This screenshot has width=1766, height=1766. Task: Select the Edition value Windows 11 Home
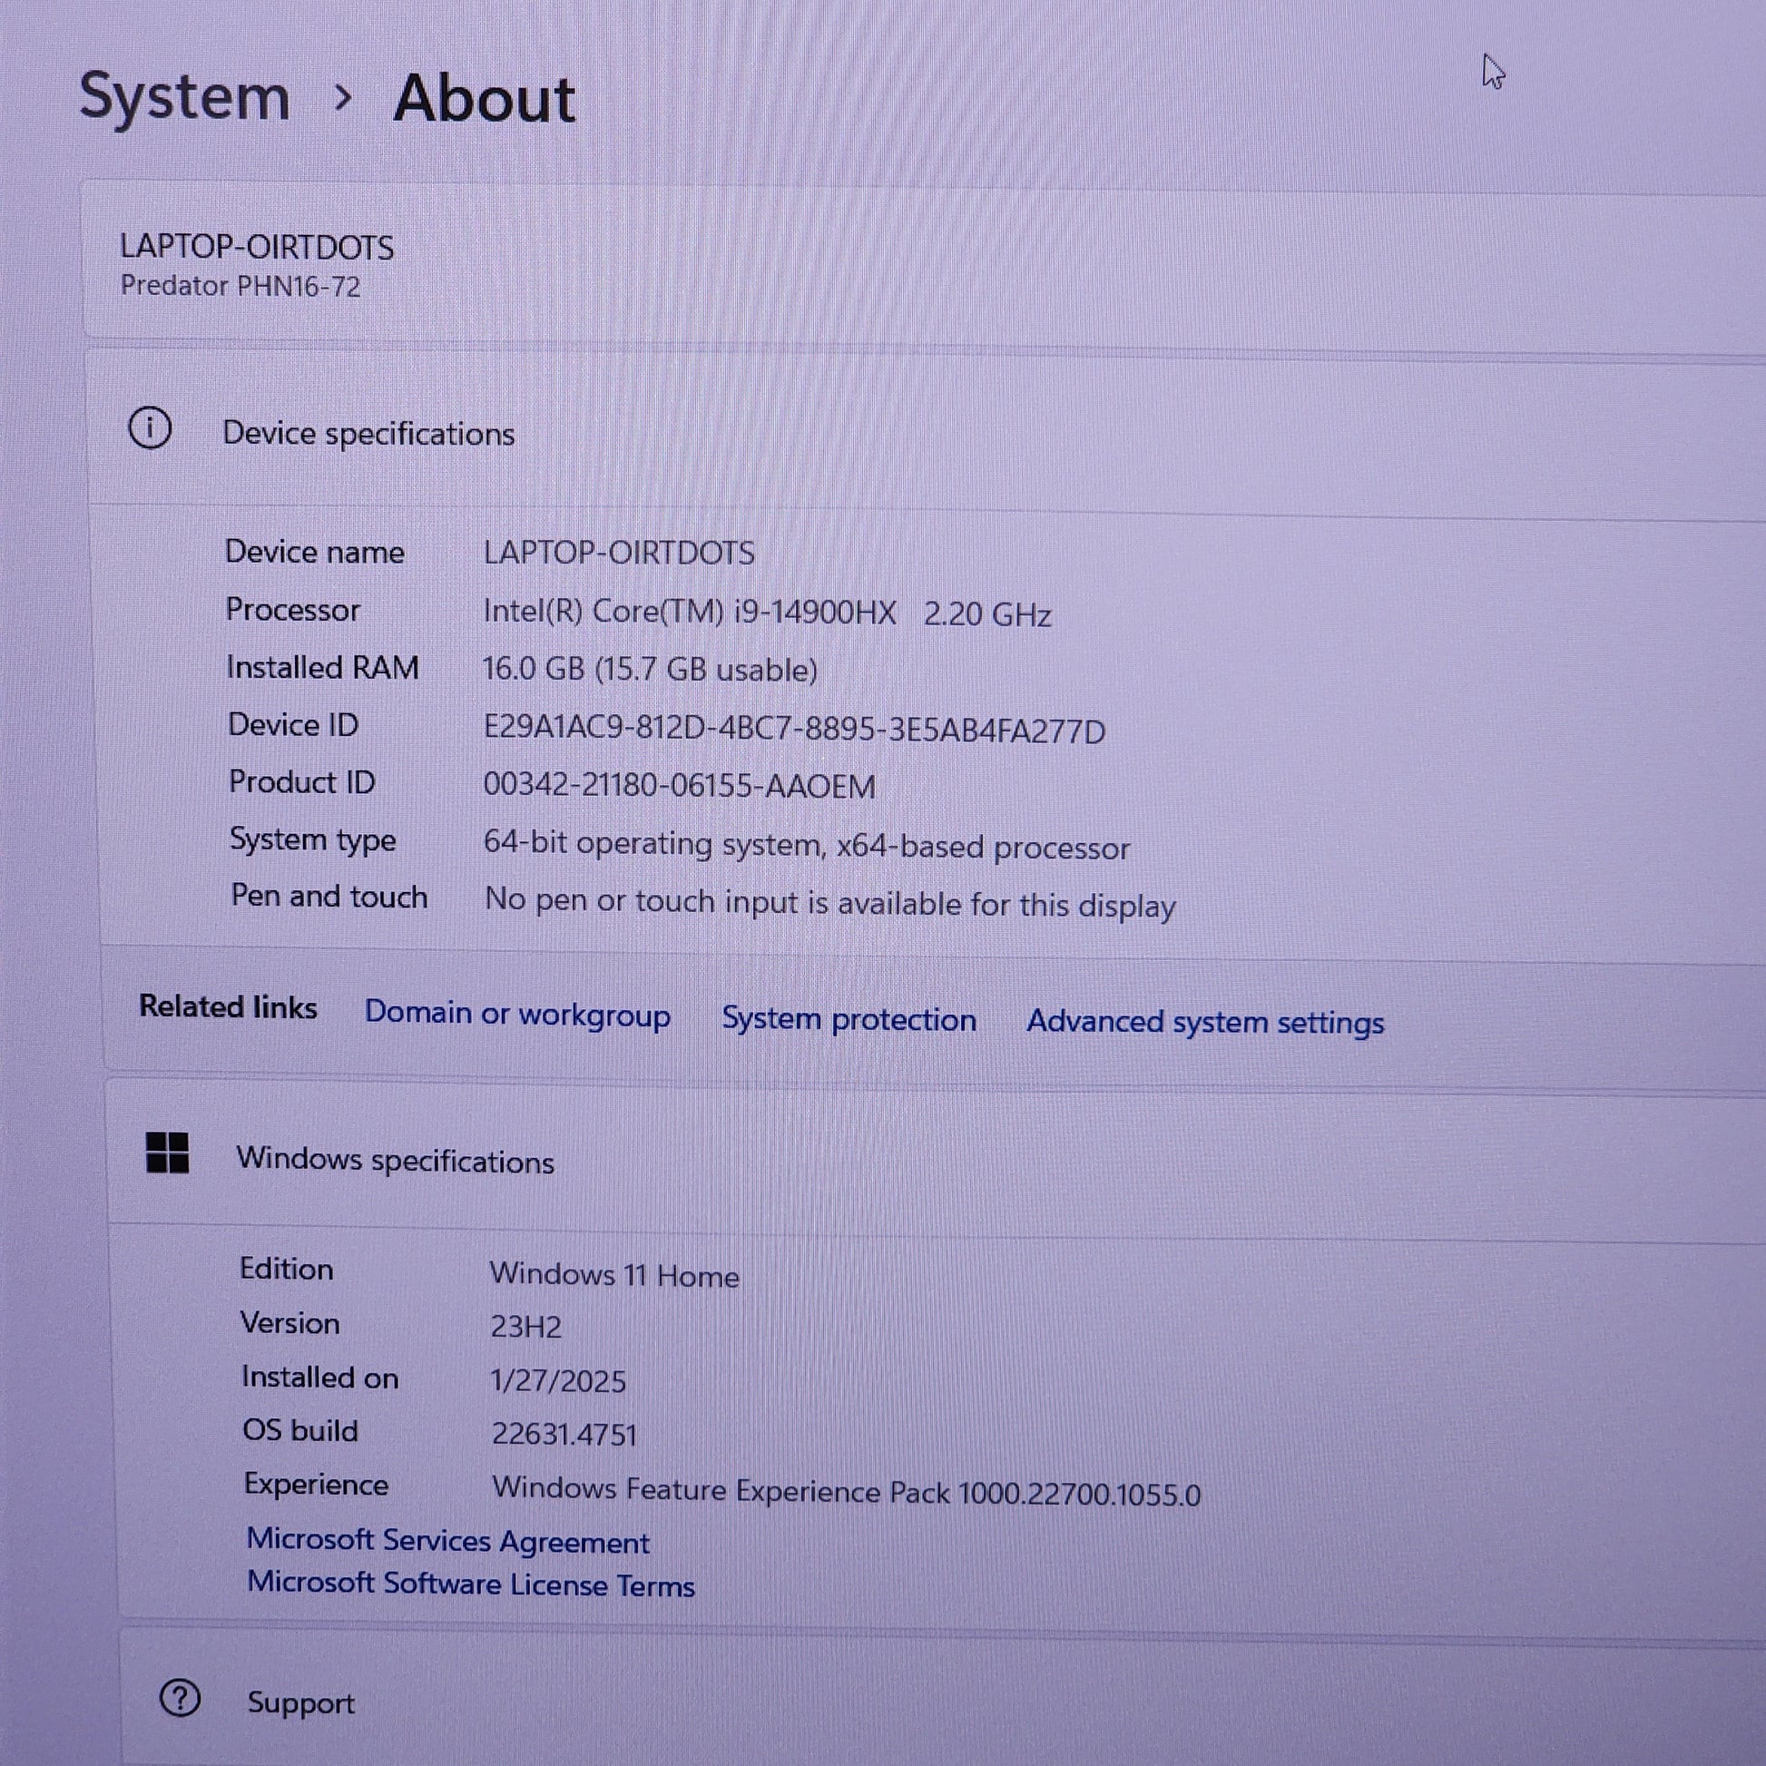point(614,1275)
